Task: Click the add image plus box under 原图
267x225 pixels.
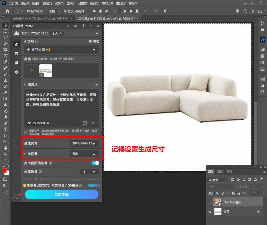Action: 32,71
